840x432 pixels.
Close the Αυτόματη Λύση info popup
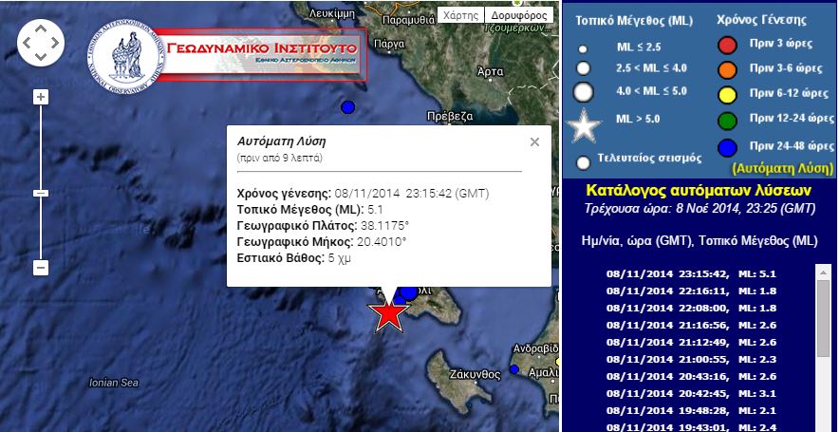[x=534, y=142]
